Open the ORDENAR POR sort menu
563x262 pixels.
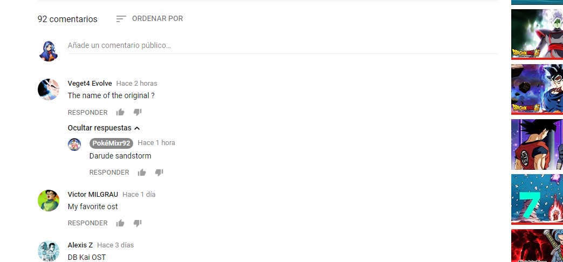[150, 19]
